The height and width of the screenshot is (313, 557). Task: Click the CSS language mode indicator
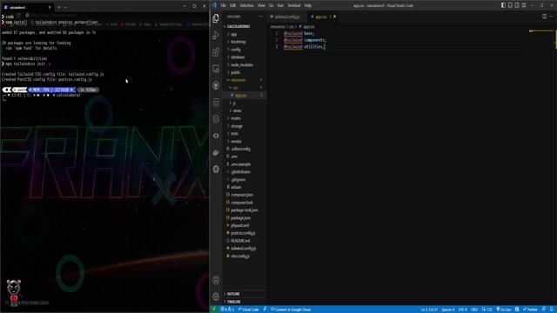pyautogui.click(x=487, y=310)
